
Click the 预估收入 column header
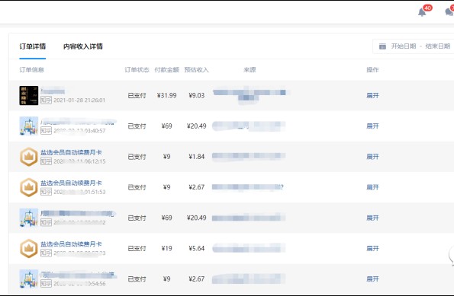(x=197, y=69)
